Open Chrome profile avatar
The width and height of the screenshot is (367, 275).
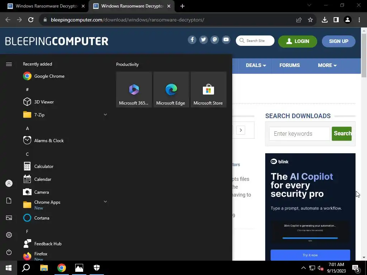[348, 20]
